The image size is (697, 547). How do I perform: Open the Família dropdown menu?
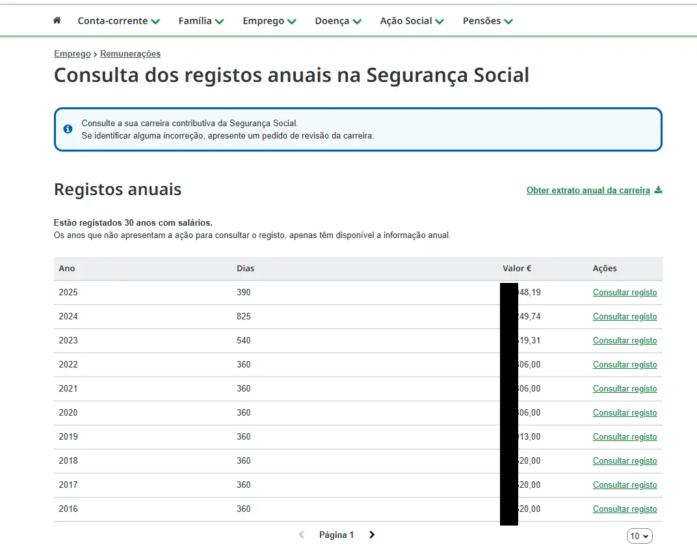(201, 21)
